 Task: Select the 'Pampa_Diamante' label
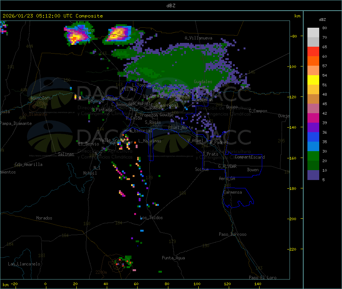[16, 123]
